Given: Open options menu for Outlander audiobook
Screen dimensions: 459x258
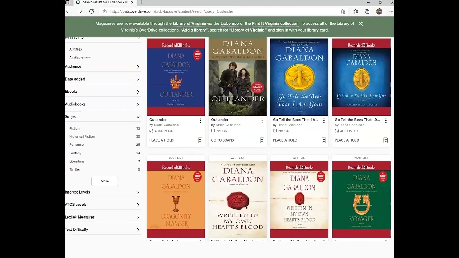Looking at the screenshot, I should click(x=200, y=121).
